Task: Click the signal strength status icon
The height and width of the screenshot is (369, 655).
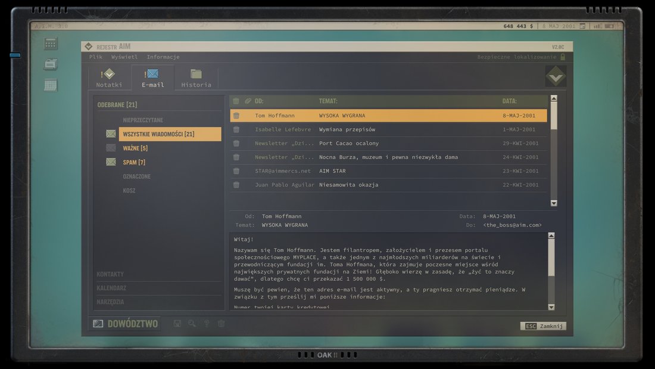Action: [598, 26]
